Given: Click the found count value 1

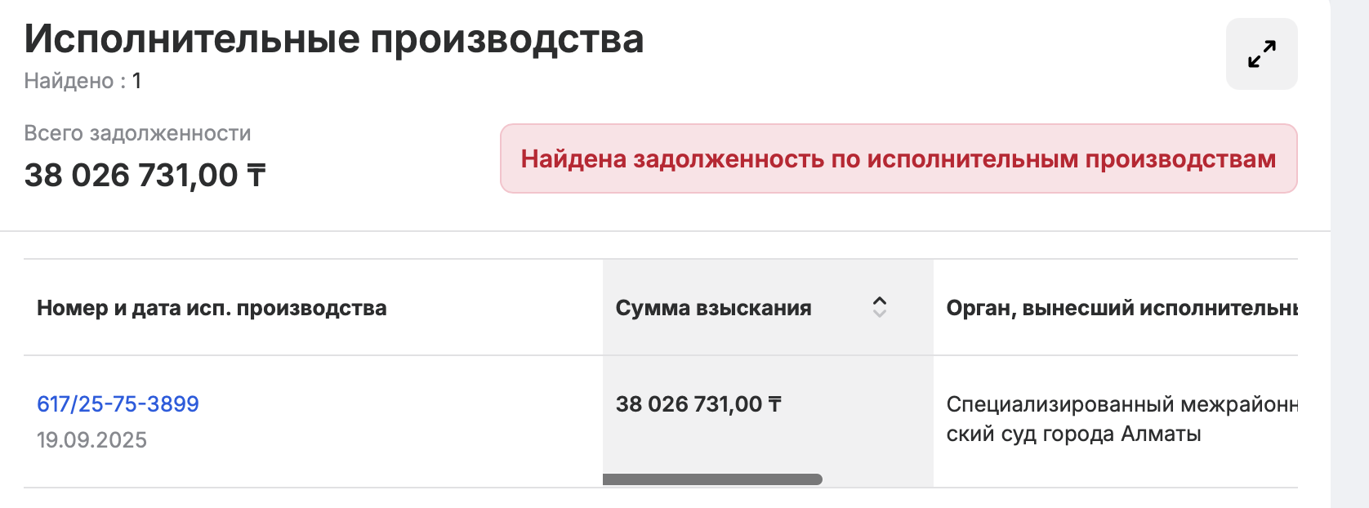Looking at the screenshot, I should (x=137, y=81).
